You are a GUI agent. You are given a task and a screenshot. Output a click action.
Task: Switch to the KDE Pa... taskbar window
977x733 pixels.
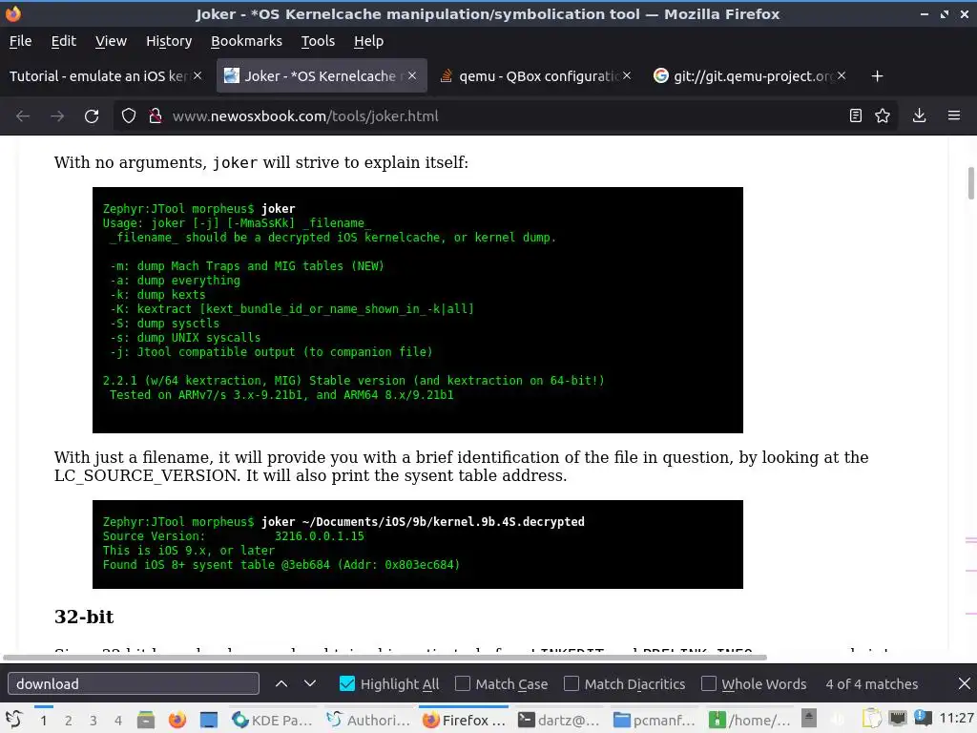tap(272, 720)
